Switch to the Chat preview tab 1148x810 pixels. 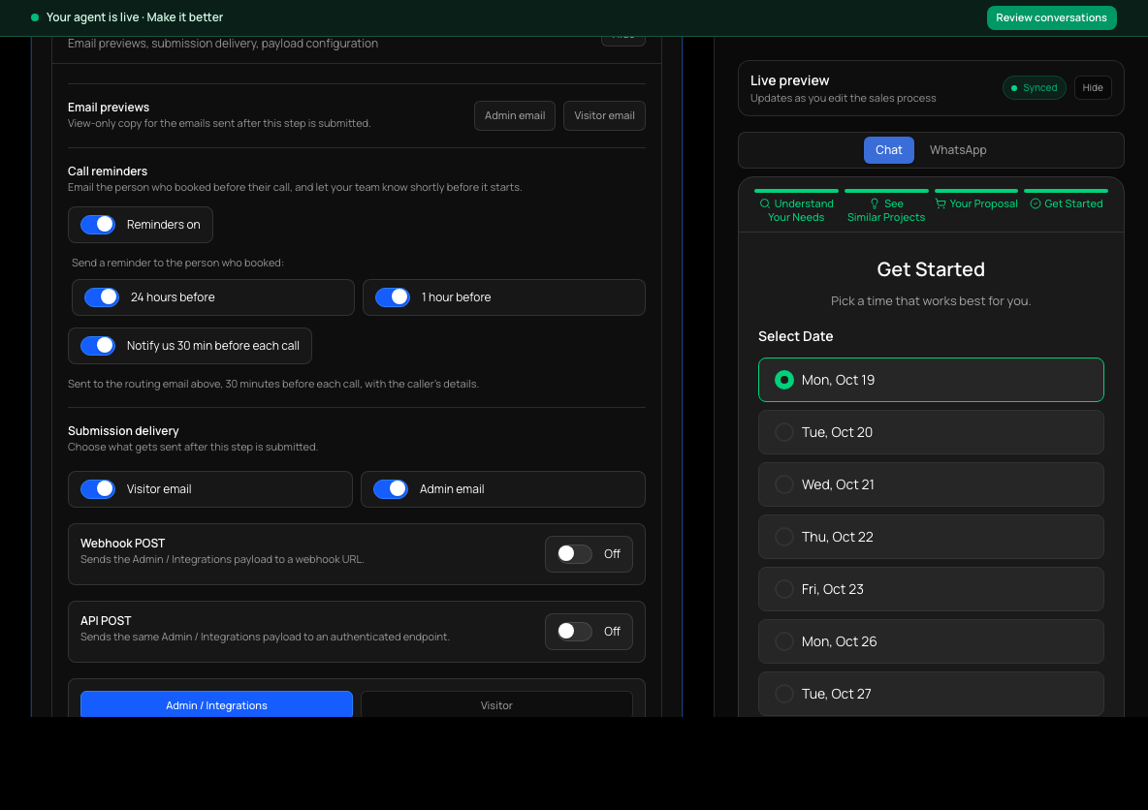(x=889, y=150)
